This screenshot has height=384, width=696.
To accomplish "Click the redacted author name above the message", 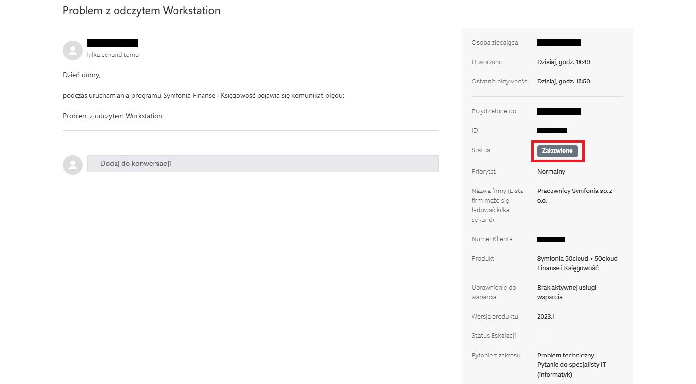I will [113, 43].
